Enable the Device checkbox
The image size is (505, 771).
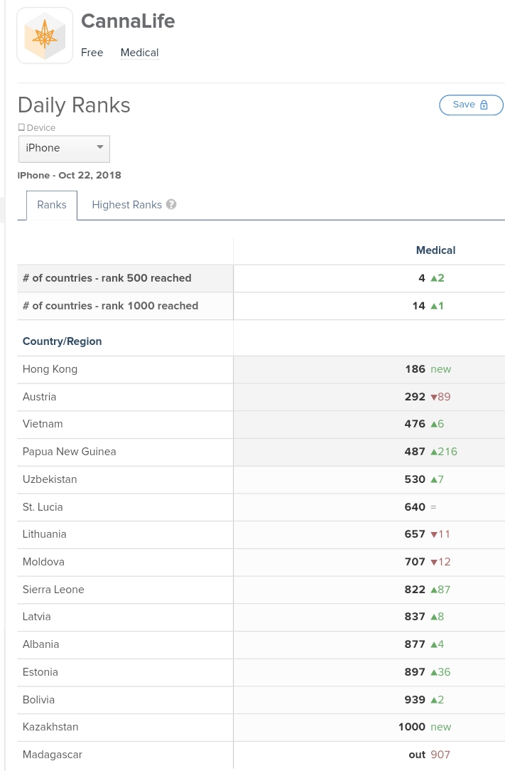tap(21, 127)
